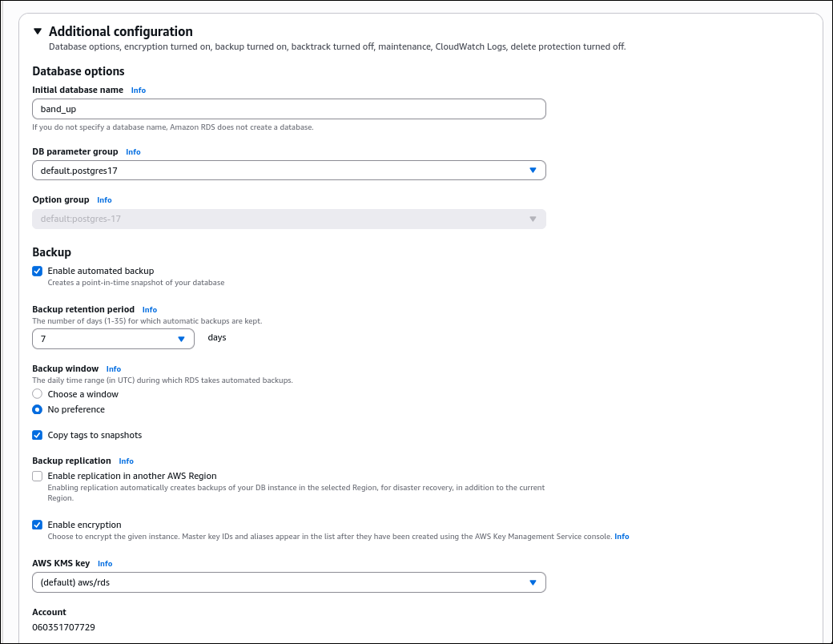833x644 pixels.
Task: Open Info for Initial database name
Action: (139, 91)
